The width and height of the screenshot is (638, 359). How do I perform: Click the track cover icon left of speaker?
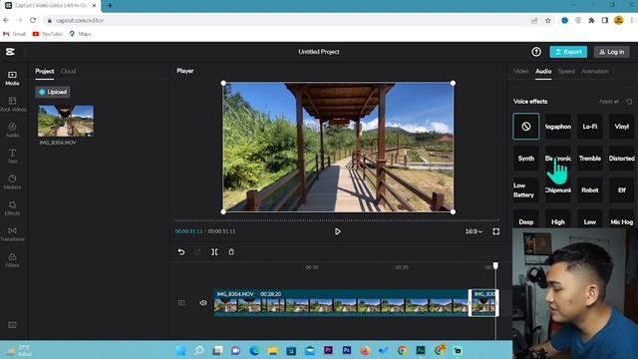click(x=181, y=303)
